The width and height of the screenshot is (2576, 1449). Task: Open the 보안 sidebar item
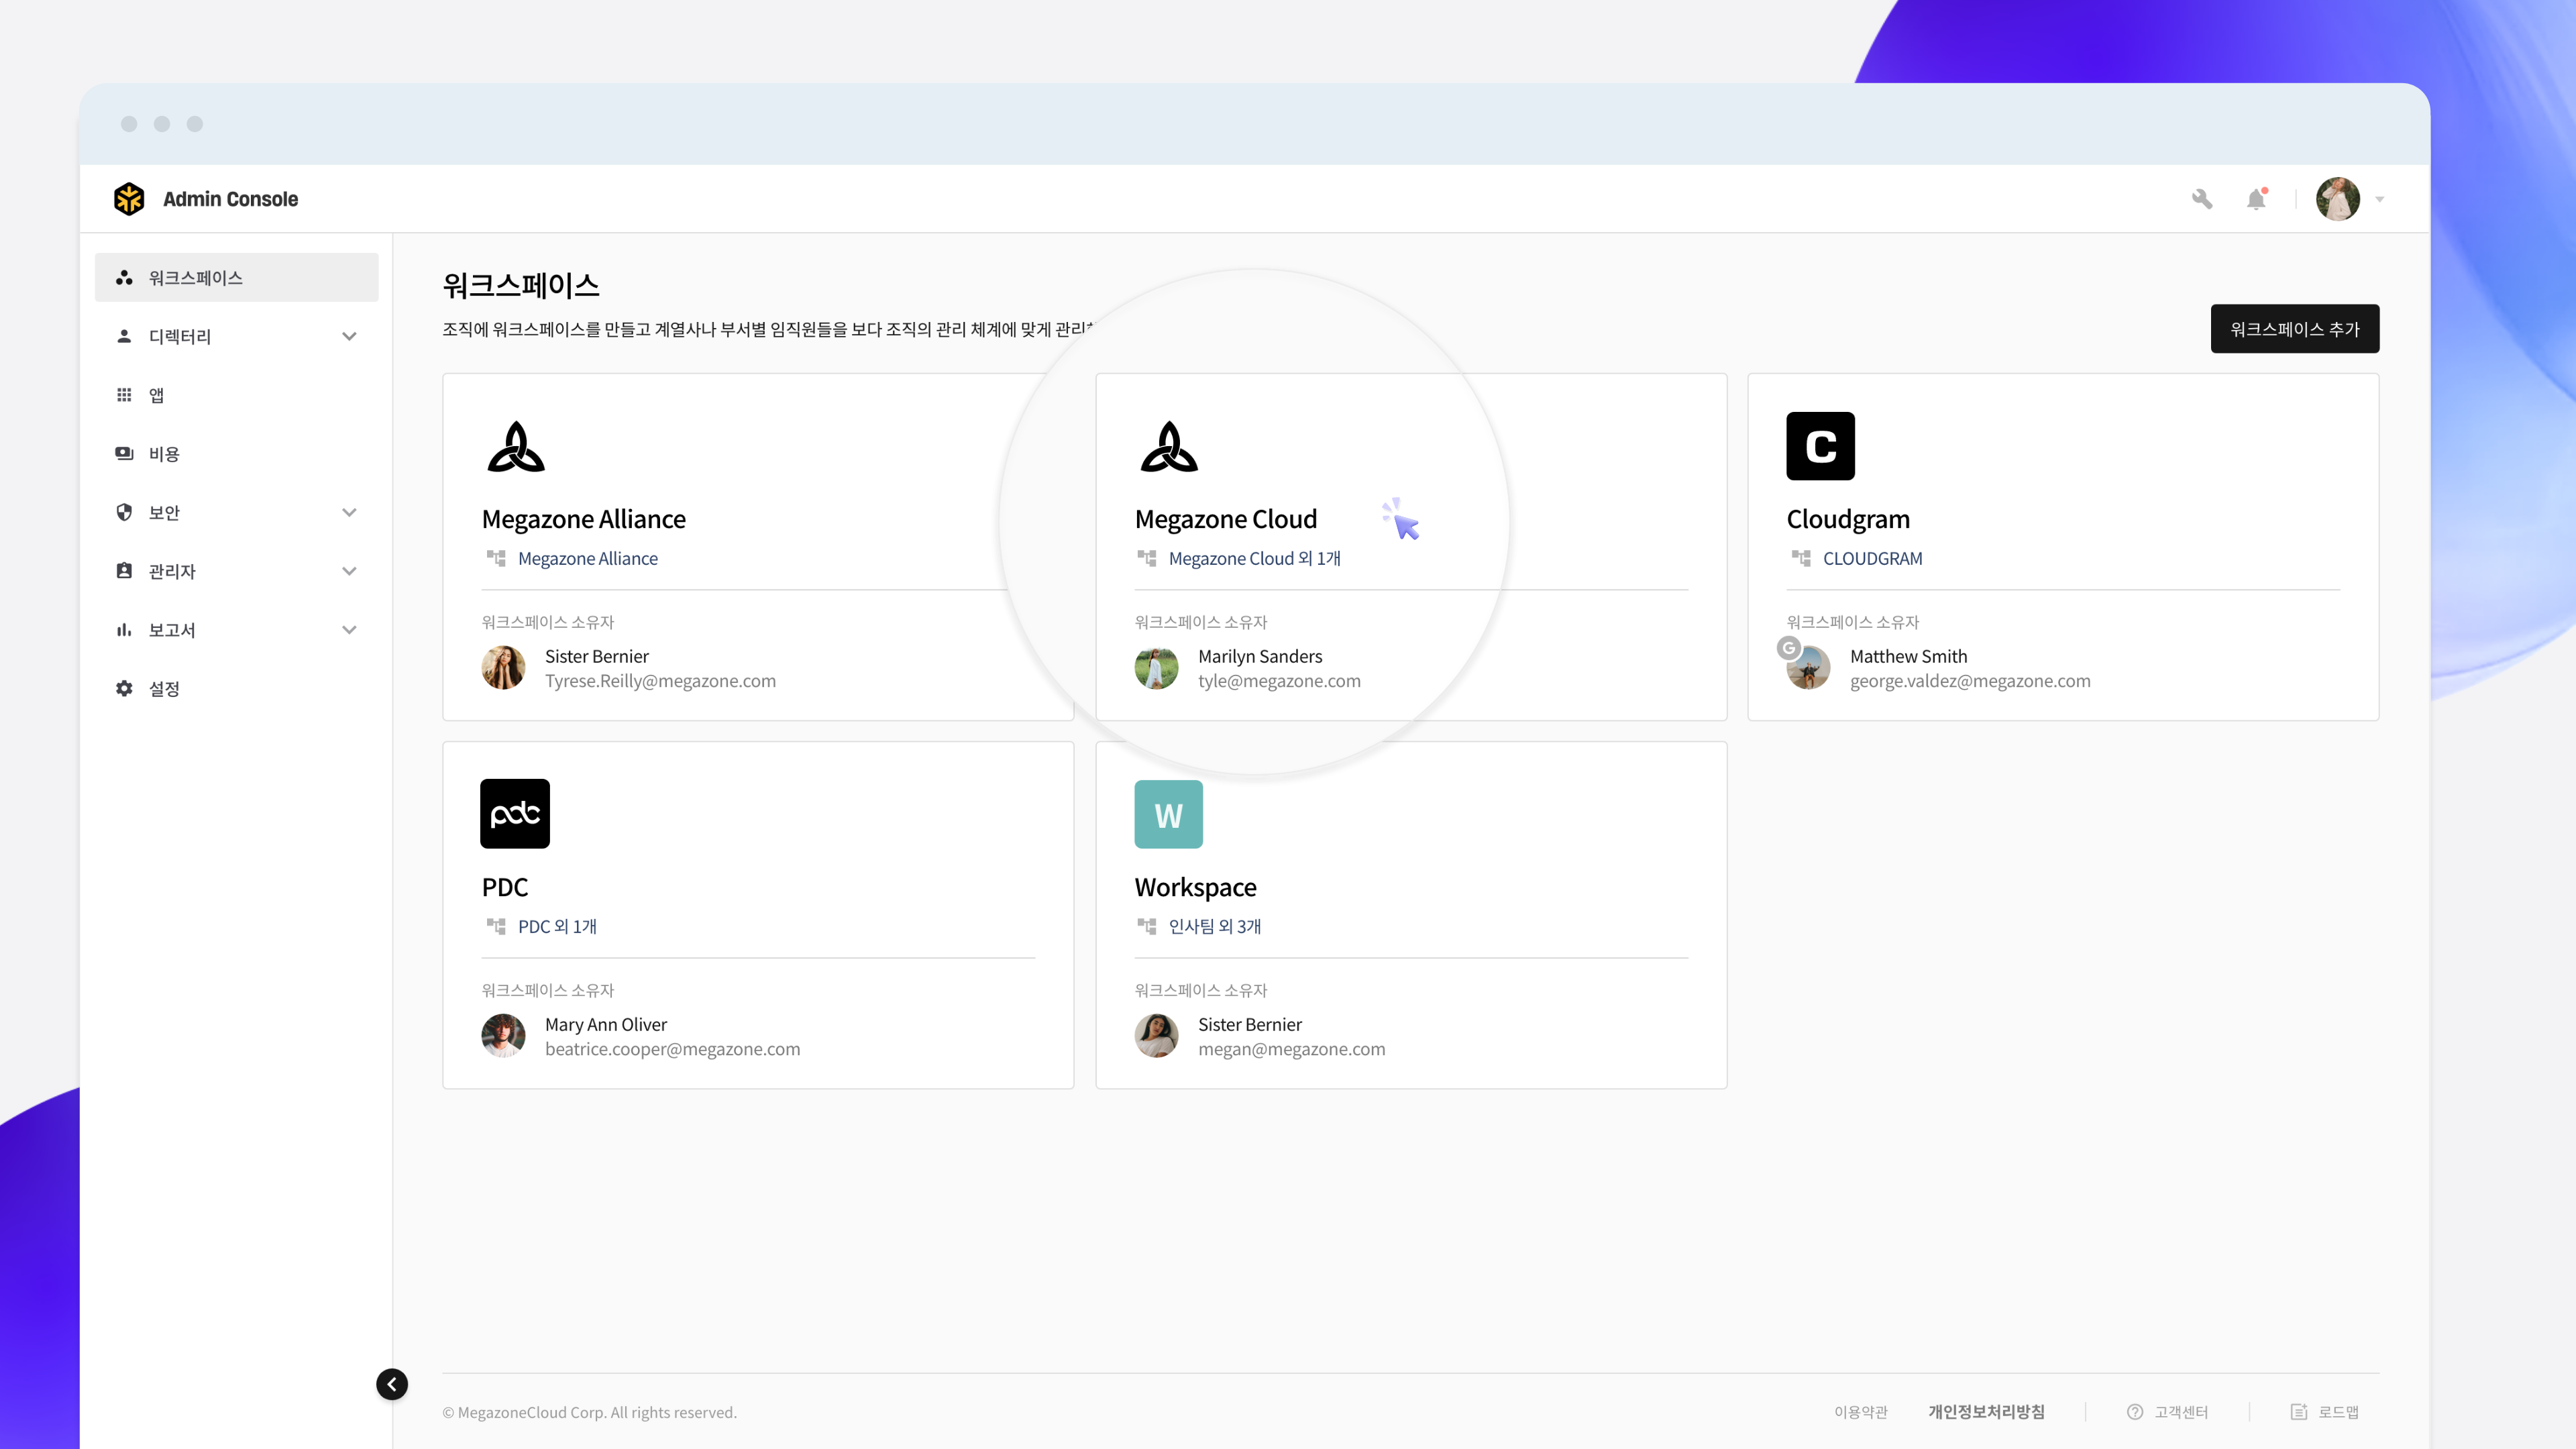point(237,512)
